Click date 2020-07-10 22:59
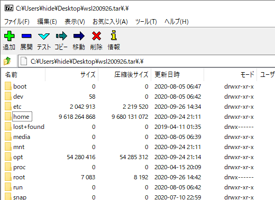The image size is (275, 200). (178, 197)
